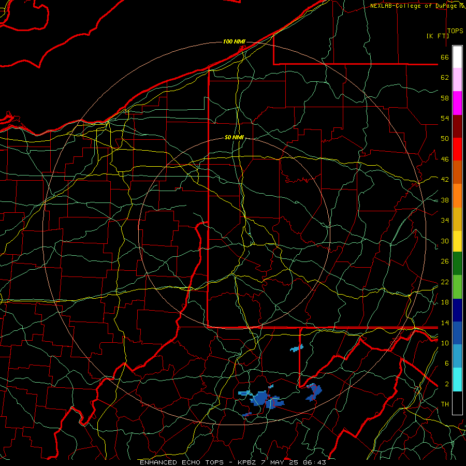Click the 100 NMI range ring label
466x466 pixels.
(x=234, y=41)
